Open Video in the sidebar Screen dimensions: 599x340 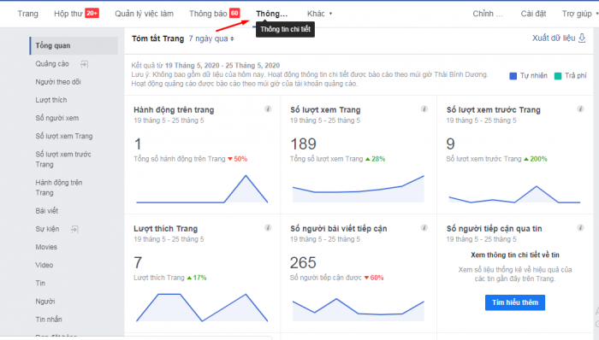(44, 265)
